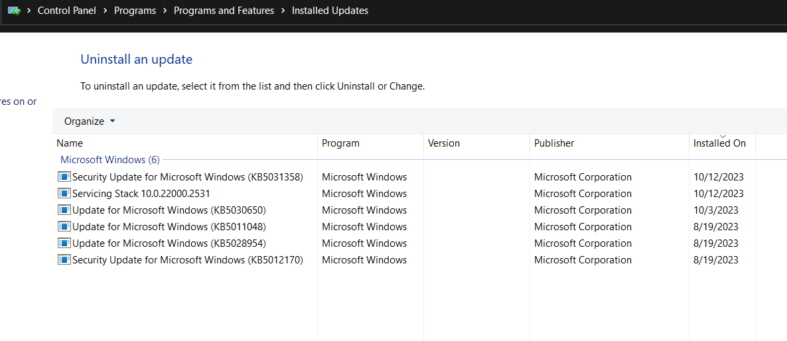Click install date 8/19/2023 of KB5012170
Image resolution: width=787 pixels, height=341 pixels.
[716, 260]
